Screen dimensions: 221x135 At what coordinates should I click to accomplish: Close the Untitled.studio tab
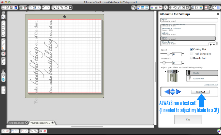(26, 123)
